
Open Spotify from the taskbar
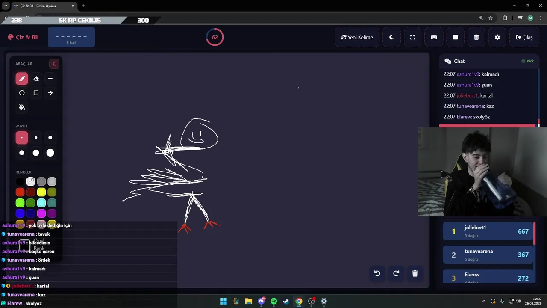click(273, 301)
